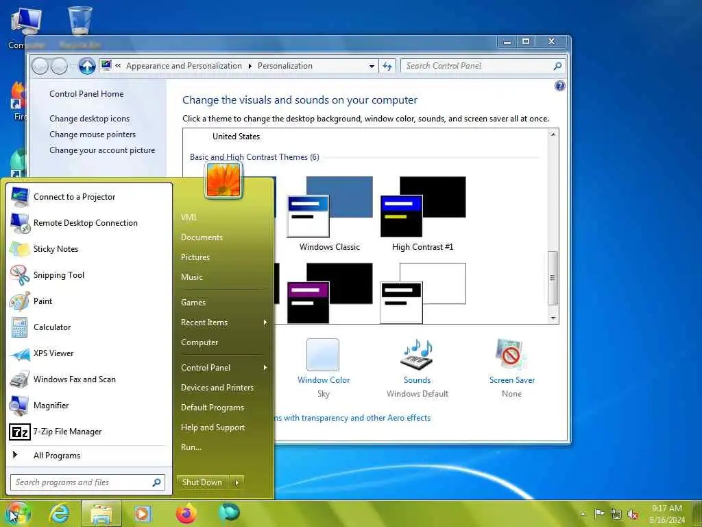Open Pictures from Start menu

point(195,257)
